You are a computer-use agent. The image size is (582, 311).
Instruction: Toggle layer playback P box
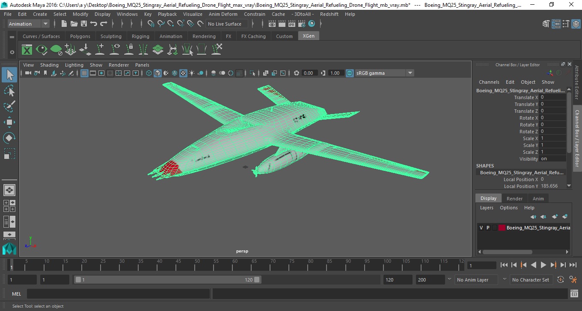(488, 228)
